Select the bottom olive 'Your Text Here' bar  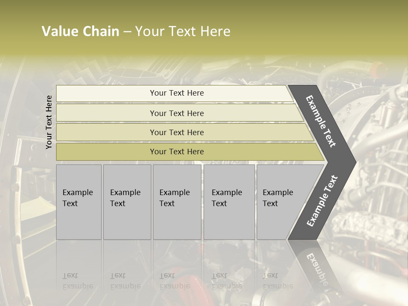click(x=177, y=152)
